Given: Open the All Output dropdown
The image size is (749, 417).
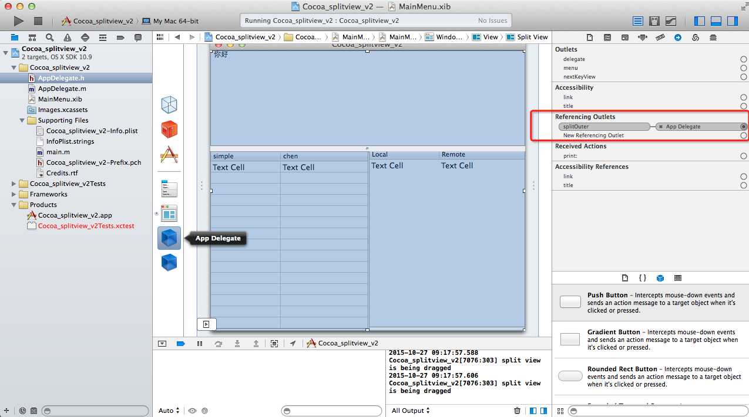Looking at the screenshot, I should point(411,411).
